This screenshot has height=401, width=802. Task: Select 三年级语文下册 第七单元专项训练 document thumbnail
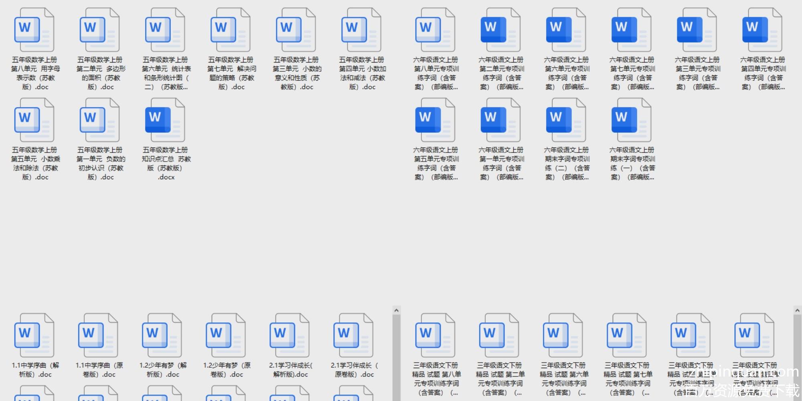click(627, 335)
